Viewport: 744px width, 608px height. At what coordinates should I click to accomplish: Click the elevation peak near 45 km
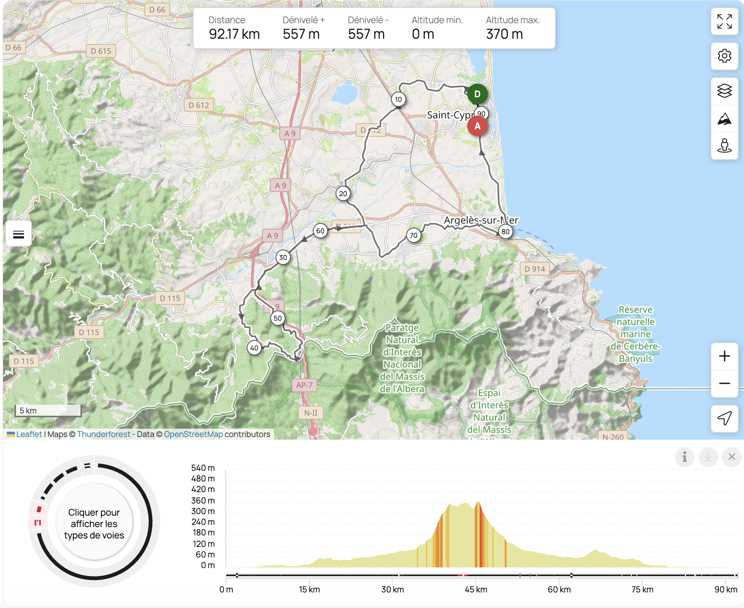click(478, 503)
